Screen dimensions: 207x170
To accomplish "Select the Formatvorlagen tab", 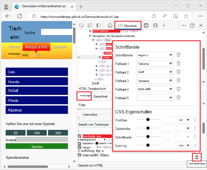I will (x=84, y=96).
